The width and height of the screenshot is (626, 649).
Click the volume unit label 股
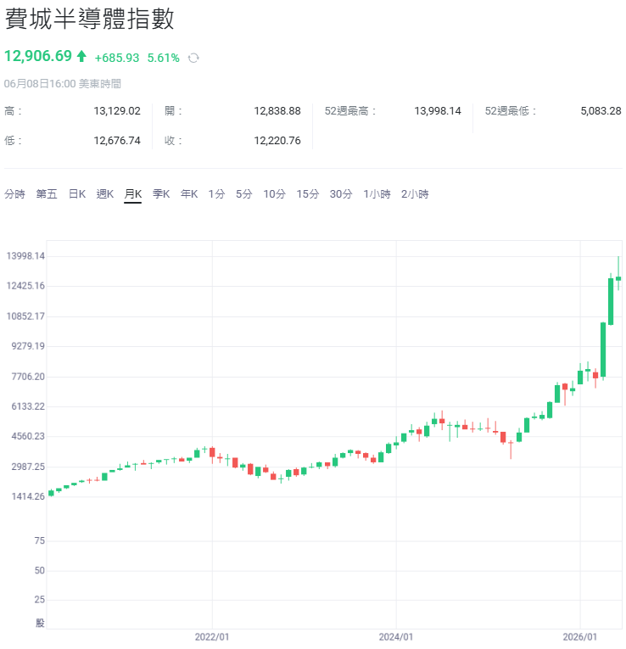pos(40,623)
